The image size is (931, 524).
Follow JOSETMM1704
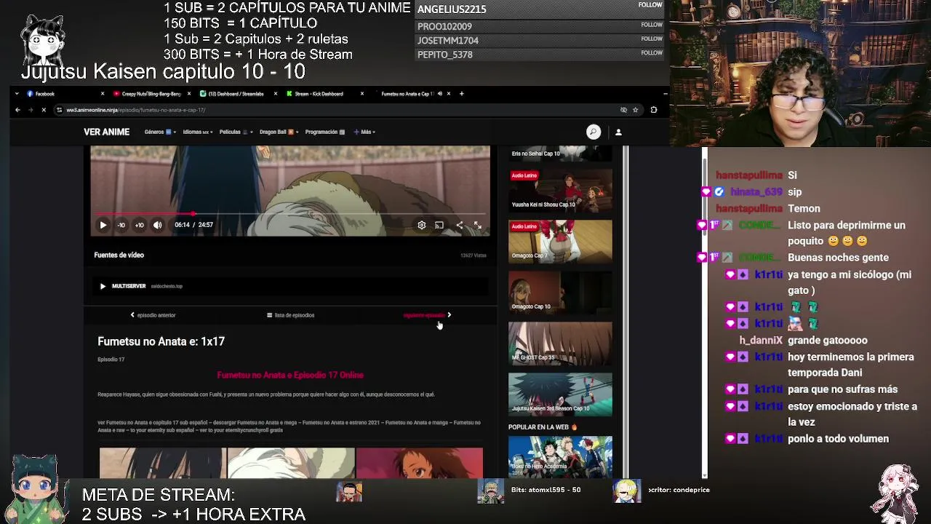652,39
